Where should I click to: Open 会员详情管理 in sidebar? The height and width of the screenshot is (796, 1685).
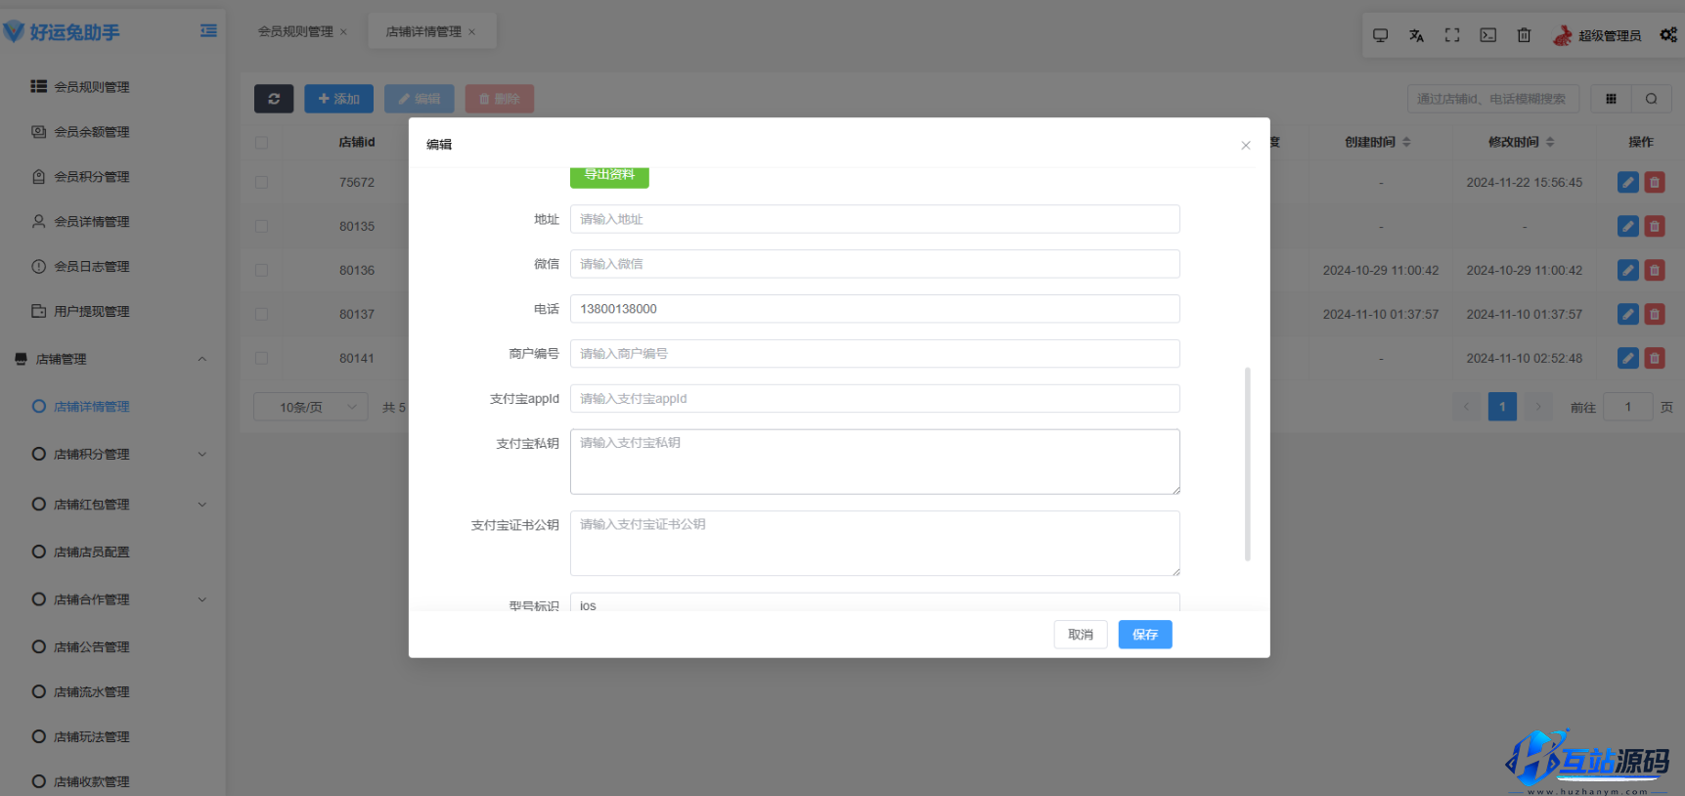point(92,222)
